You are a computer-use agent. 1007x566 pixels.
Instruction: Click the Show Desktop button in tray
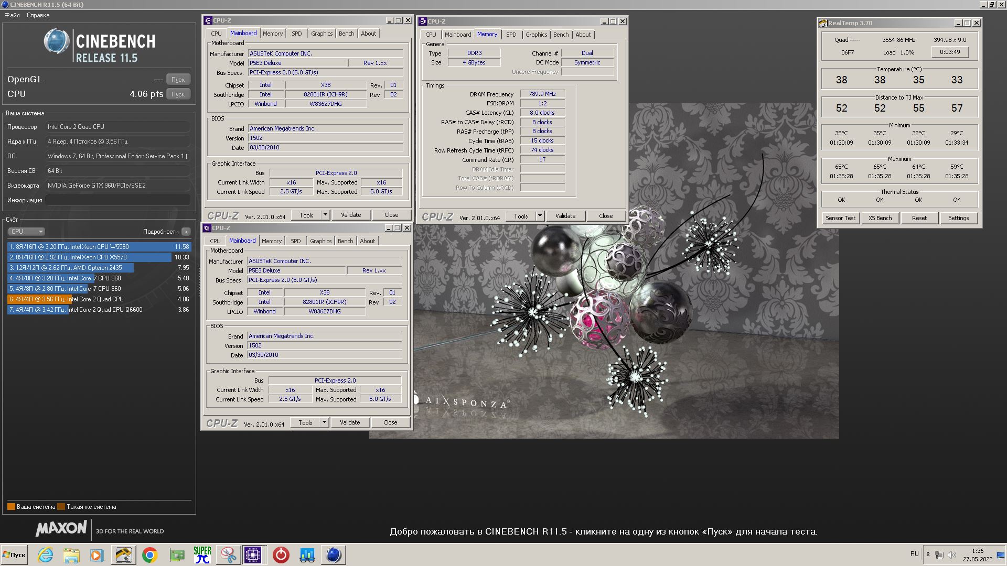point(1001,555)
